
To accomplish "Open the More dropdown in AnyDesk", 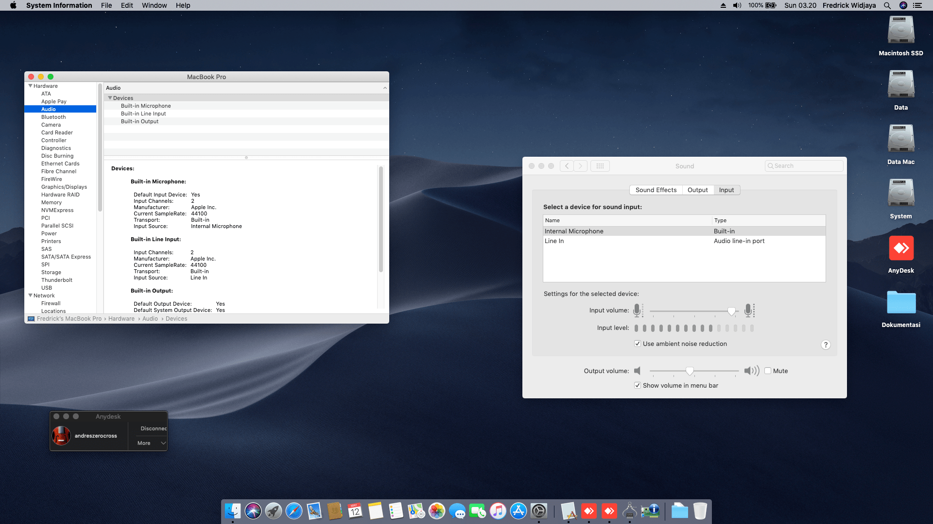I will (x=149, y=443).
